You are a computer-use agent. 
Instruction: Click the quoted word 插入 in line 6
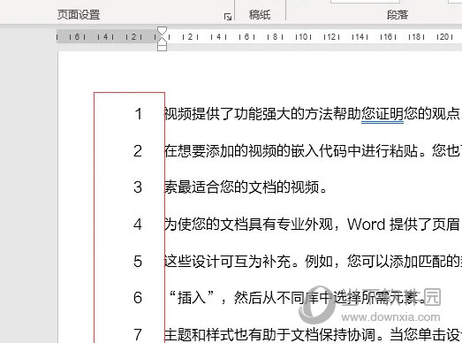pos(192,298)
